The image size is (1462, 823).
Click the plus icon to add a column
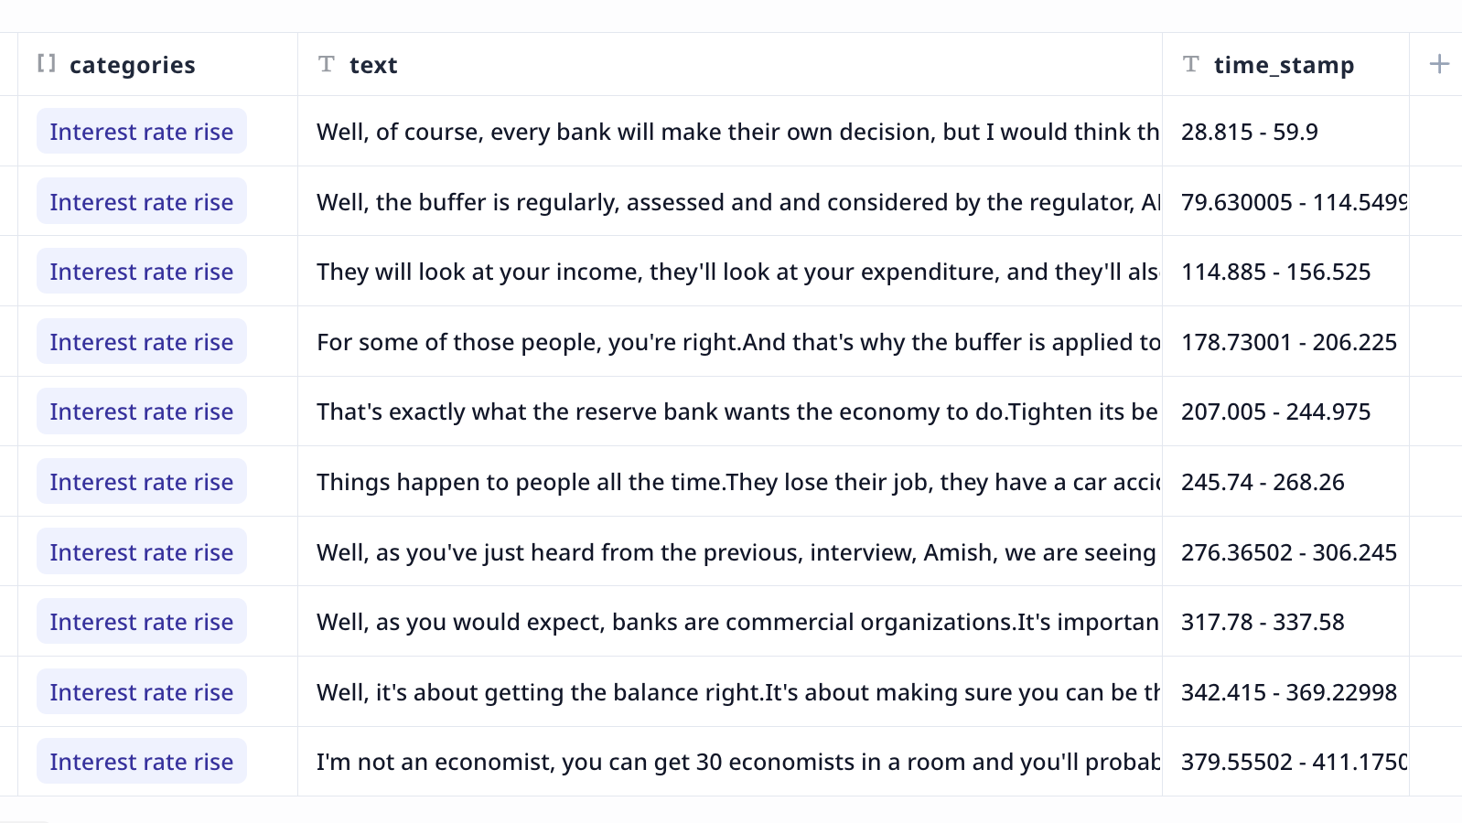[x=1439, y=64]
